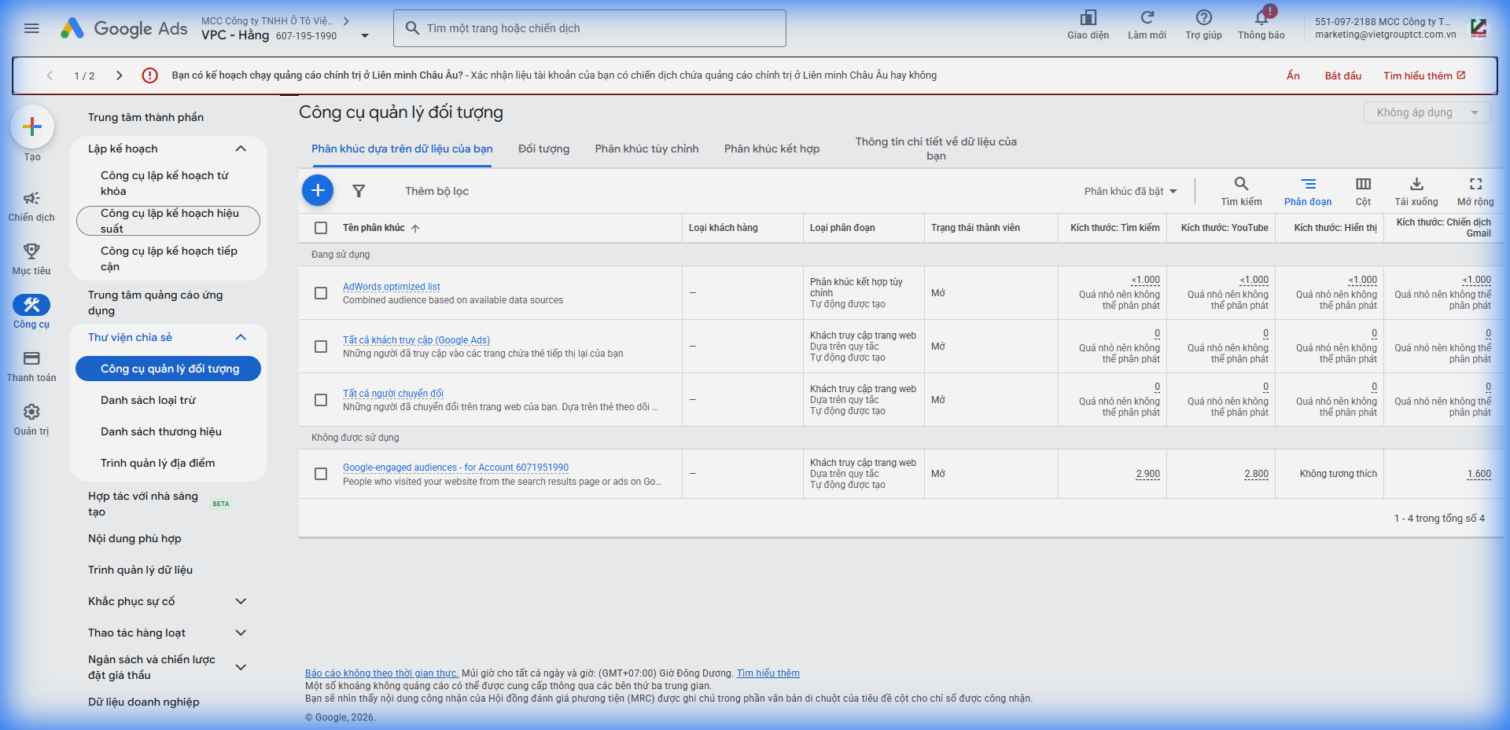Click the Tải xuống download icon
Image resolution: width=1510 pixels, height=730 pixels.
(1416, 185)
